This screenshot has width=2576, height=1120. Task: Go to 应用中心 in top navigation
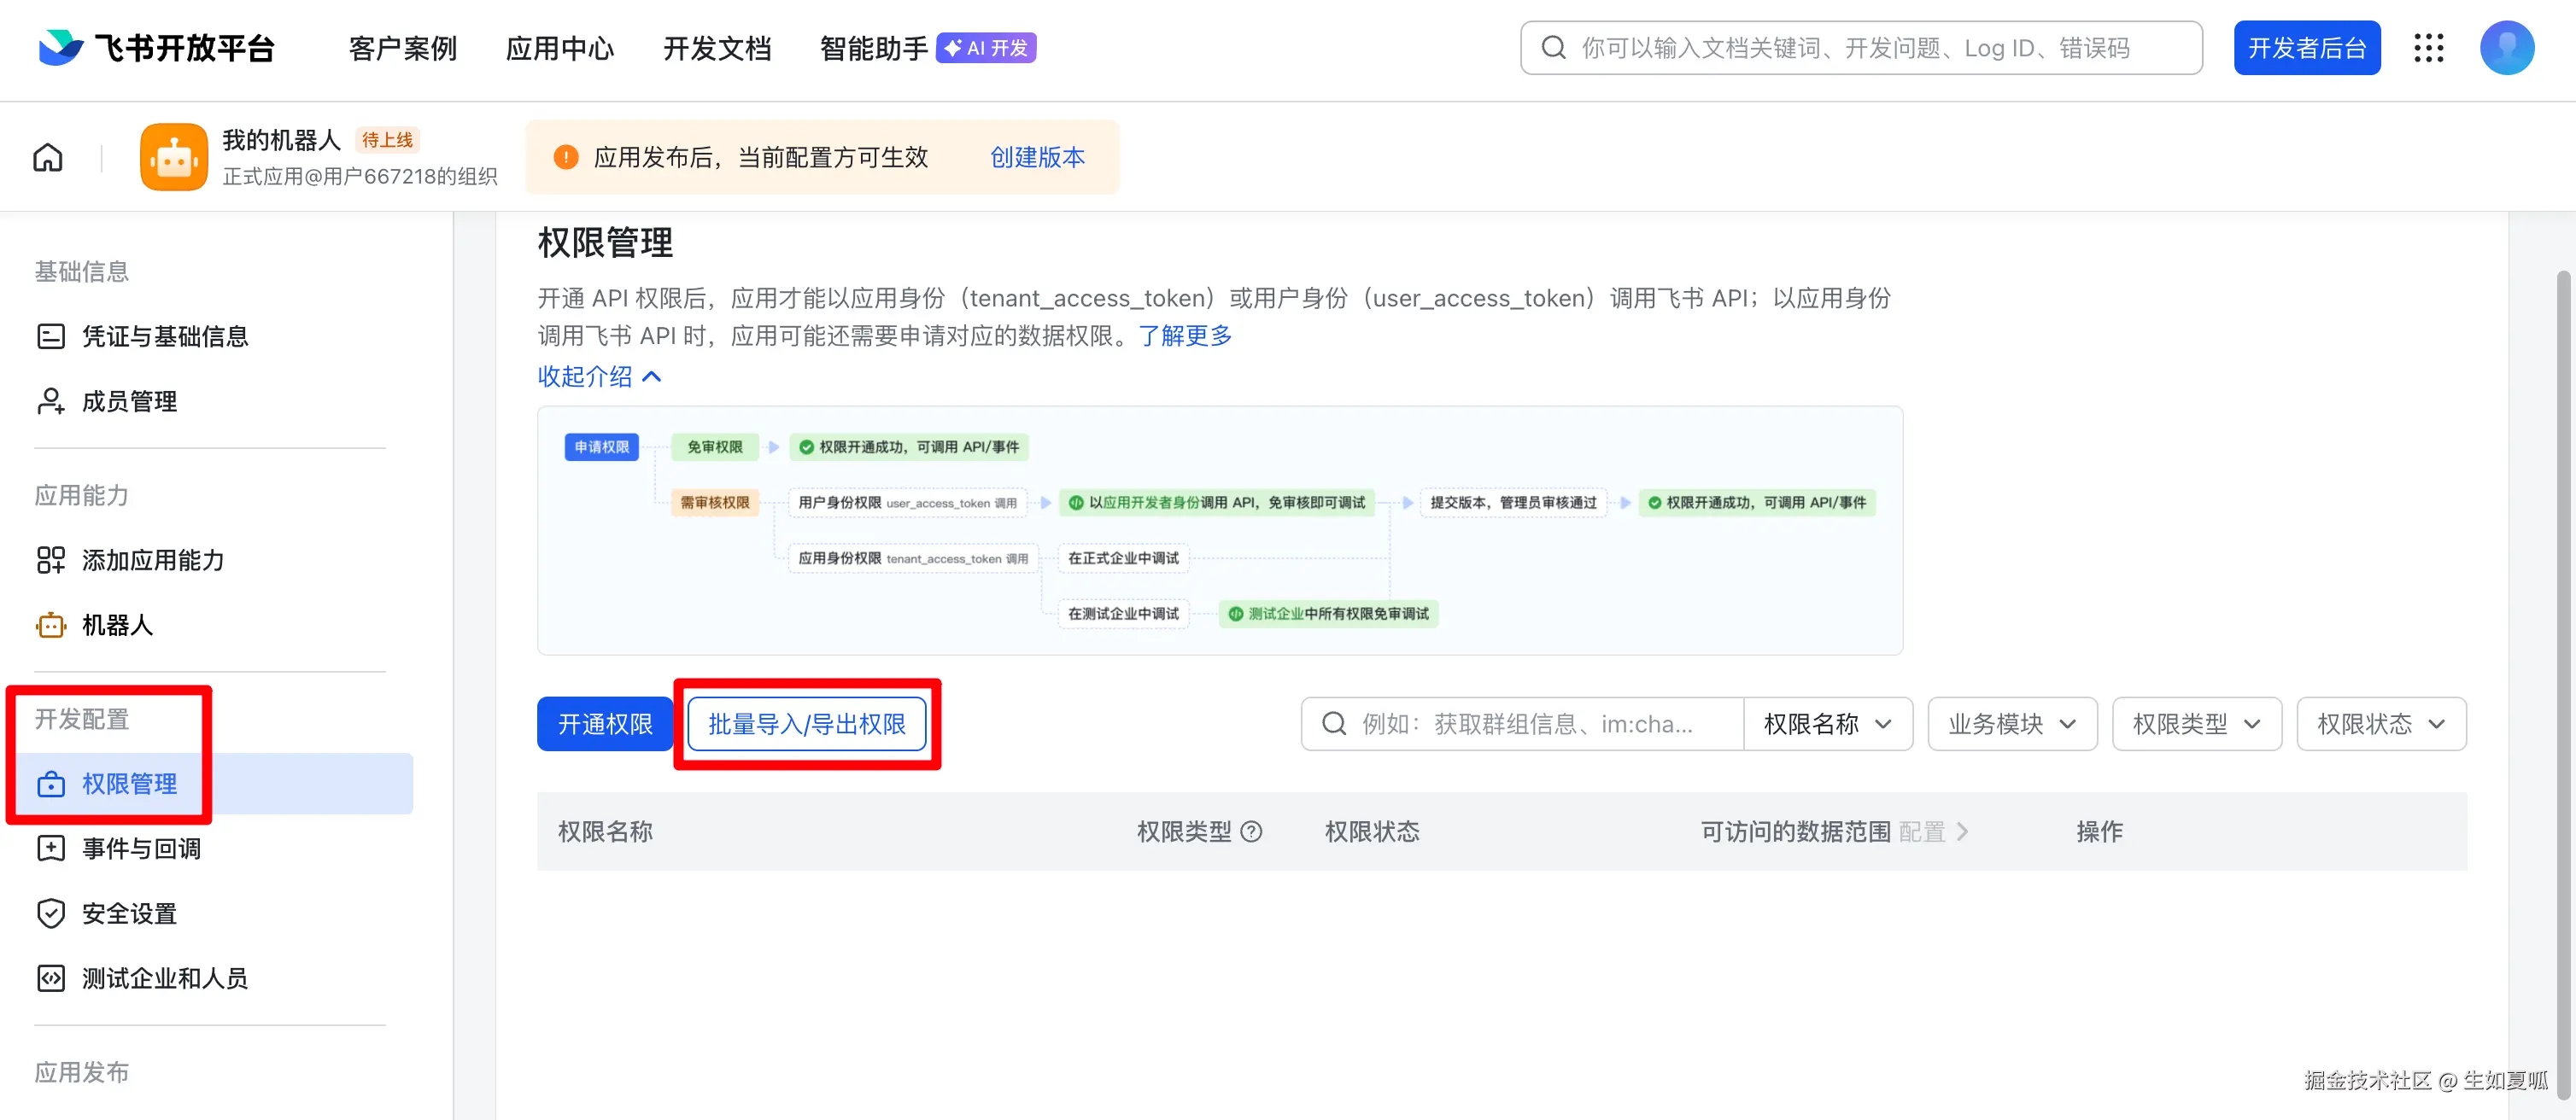tap(559, 48)
